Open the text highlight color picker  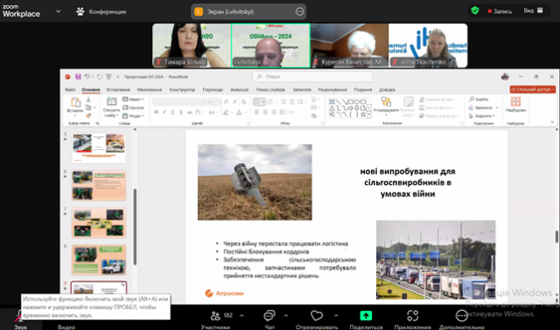(x=226, y=113)
